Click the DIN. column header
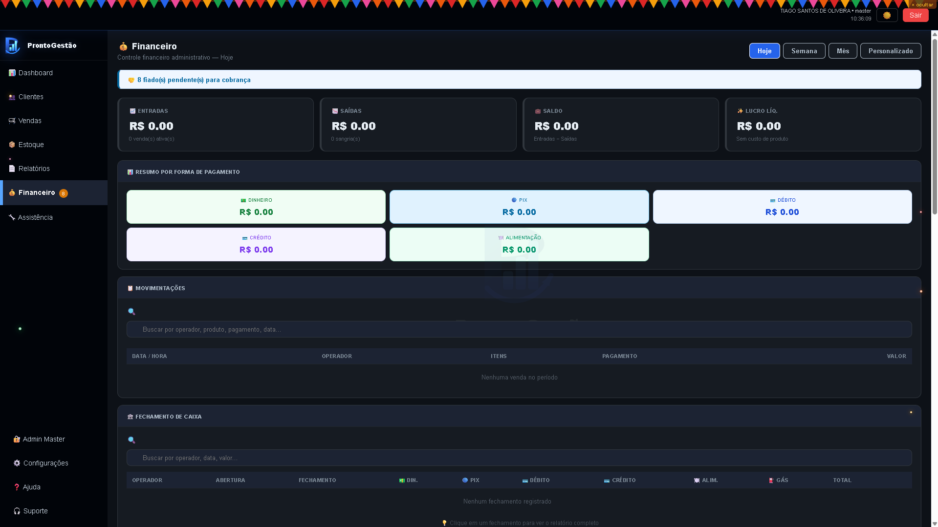Screen dimensions: 938x527 click(408, 480)
